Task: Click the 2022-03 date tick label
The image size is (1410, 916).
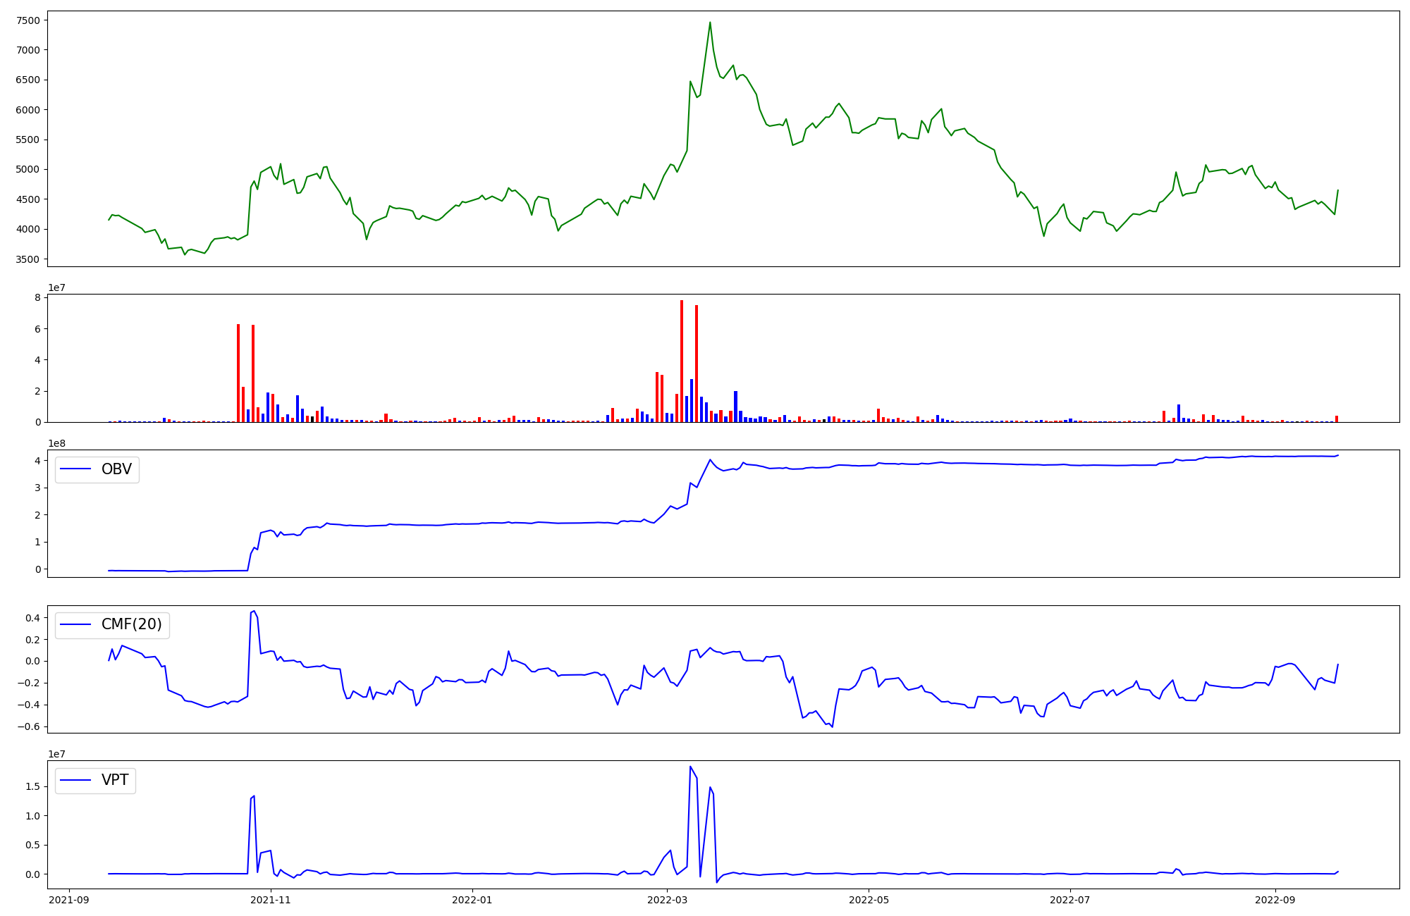Action: pyautogui.click(x=667, y=900)
